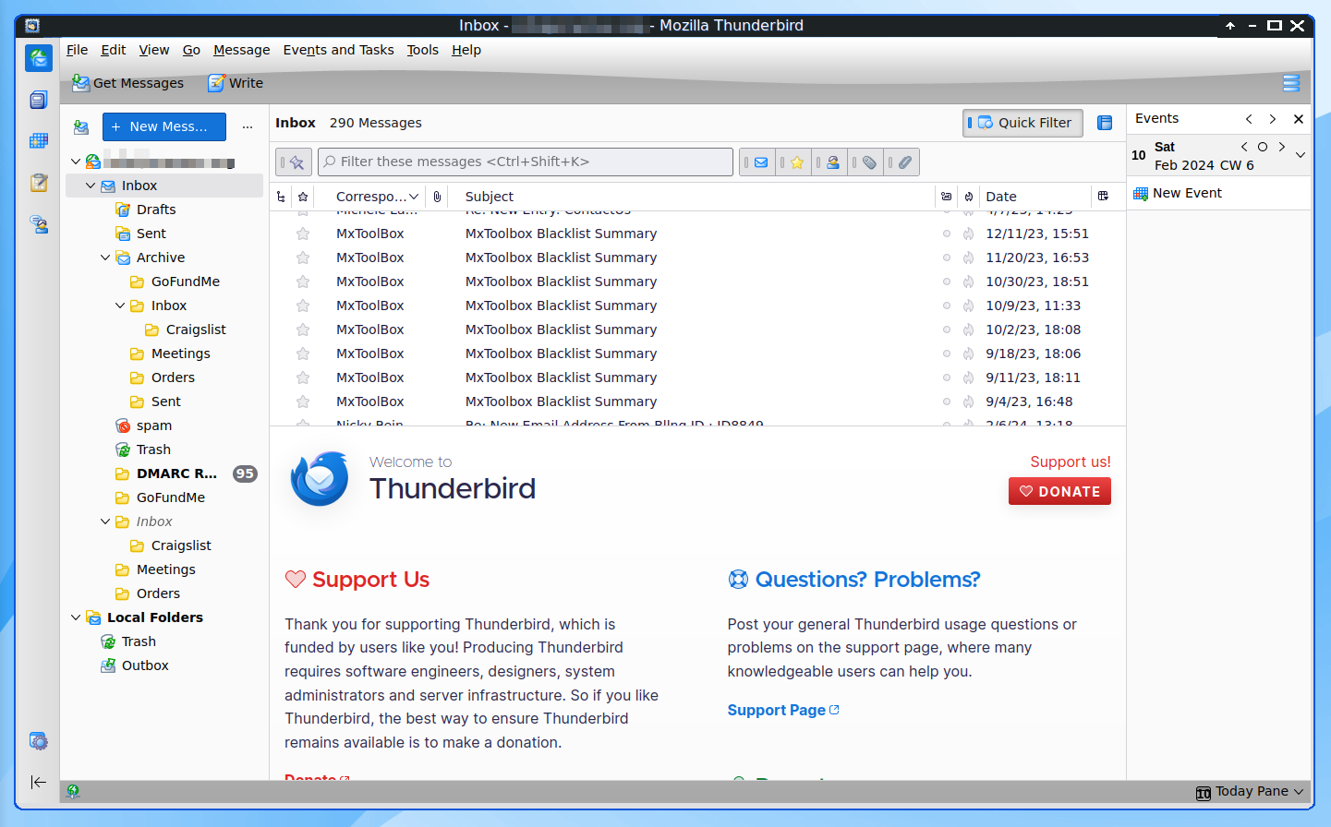Collapse Inbox subfolder under Archive
This screenshot has width=1331, height=827.
(x=120, y=306)
